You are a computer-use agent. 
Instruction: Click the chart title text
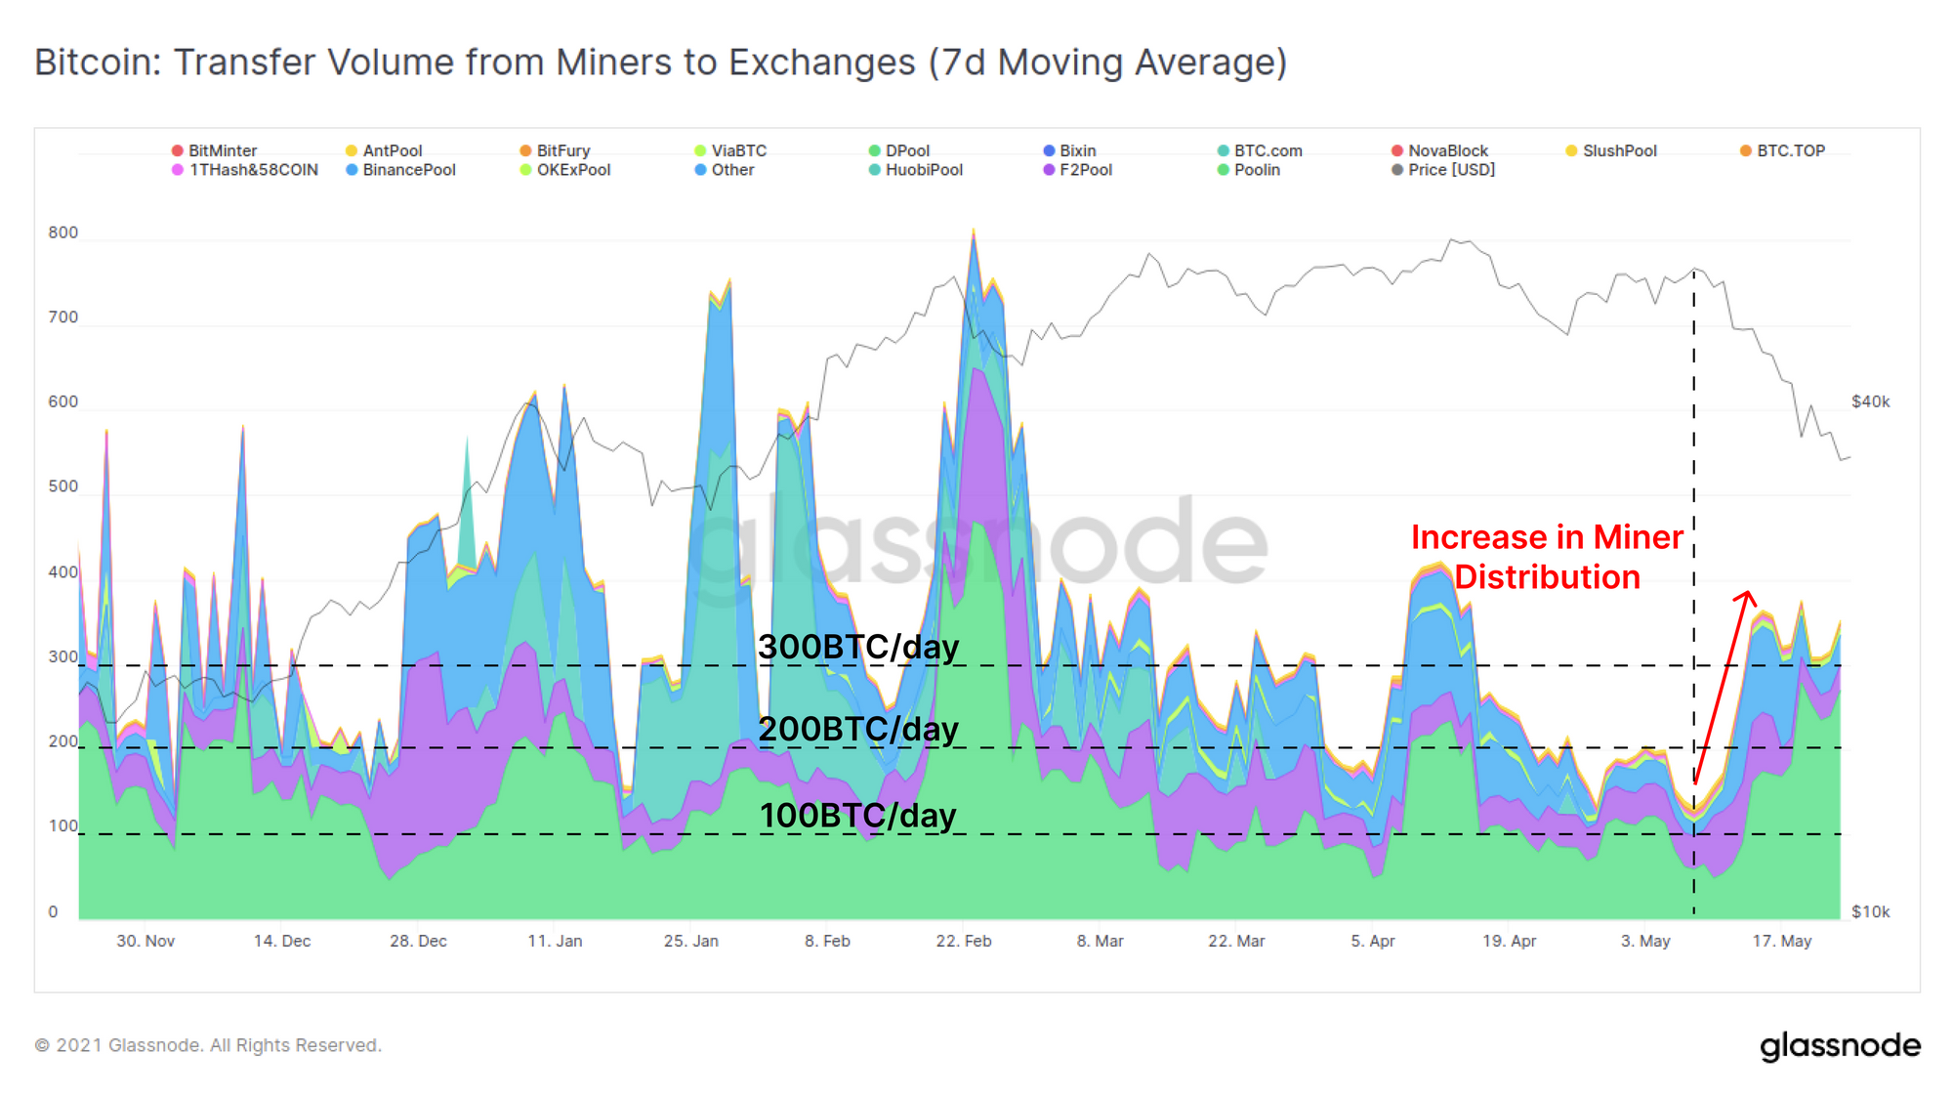pos(660,63)
